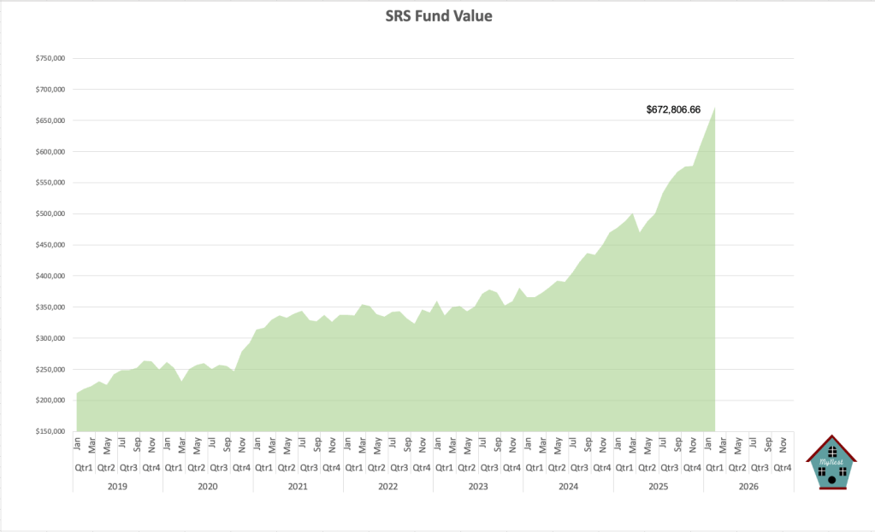
Task: Select the Qtr4 label under 2019
Action: 151,468
